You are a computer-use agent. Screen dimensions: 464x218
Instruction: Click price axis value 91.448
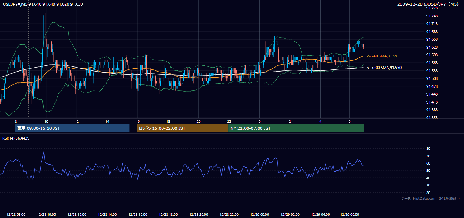pyautogui.click(x=432, y=94)
